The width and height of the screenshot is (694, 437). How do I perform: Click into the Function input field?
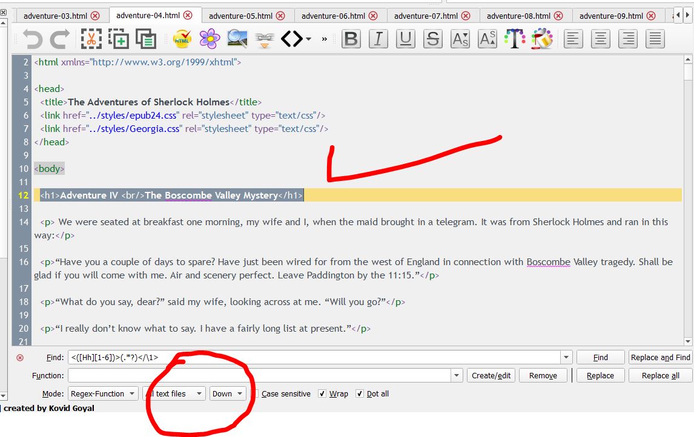pyautogui.click(x=260, y=375)
